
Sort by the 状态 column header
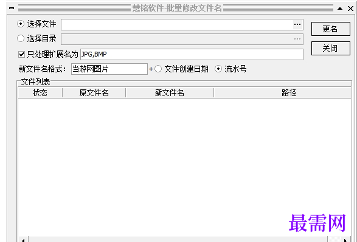point(40,92)
